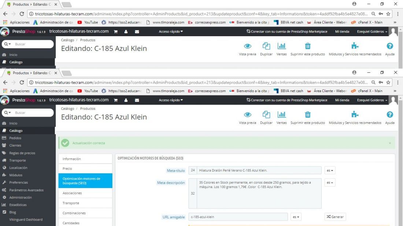Click Ayuda question icon in lower window

coord(390,114)
